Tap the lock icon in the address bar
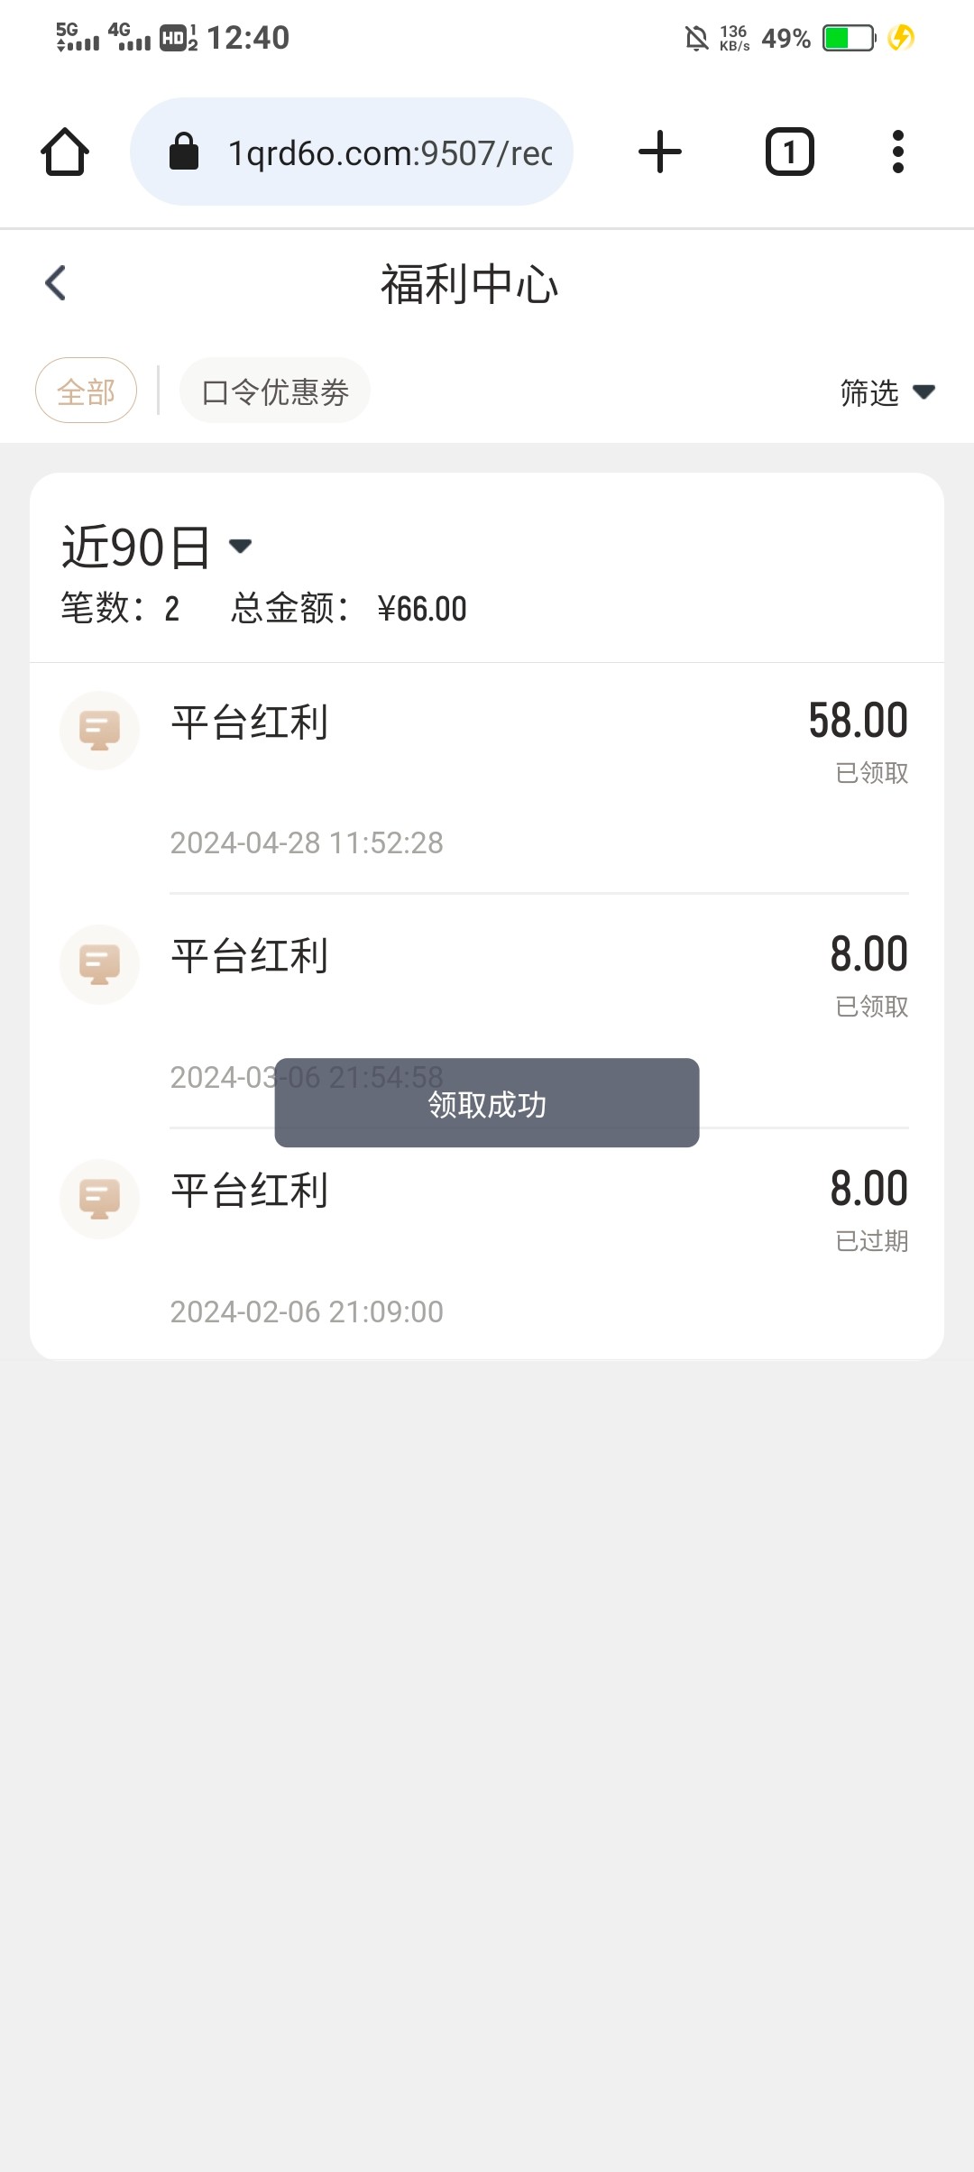Viewport: 974px width, 2172px height. click(184, 152)
